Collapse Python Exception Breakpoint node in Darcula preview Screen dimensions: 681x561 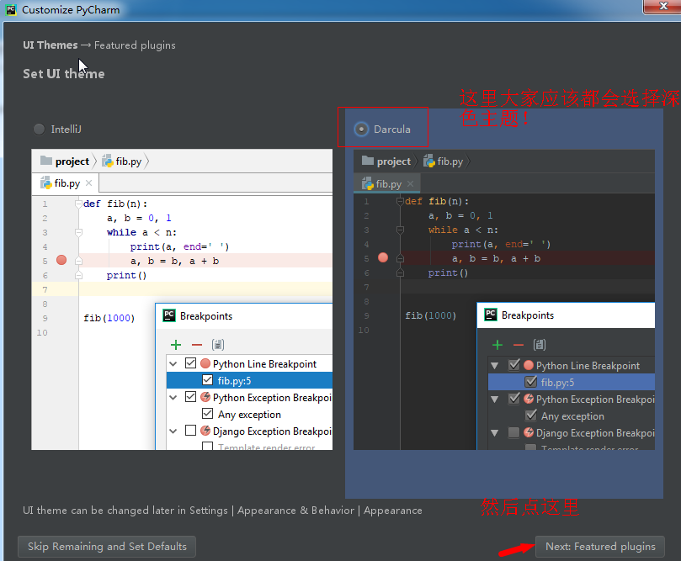[494, 400]
